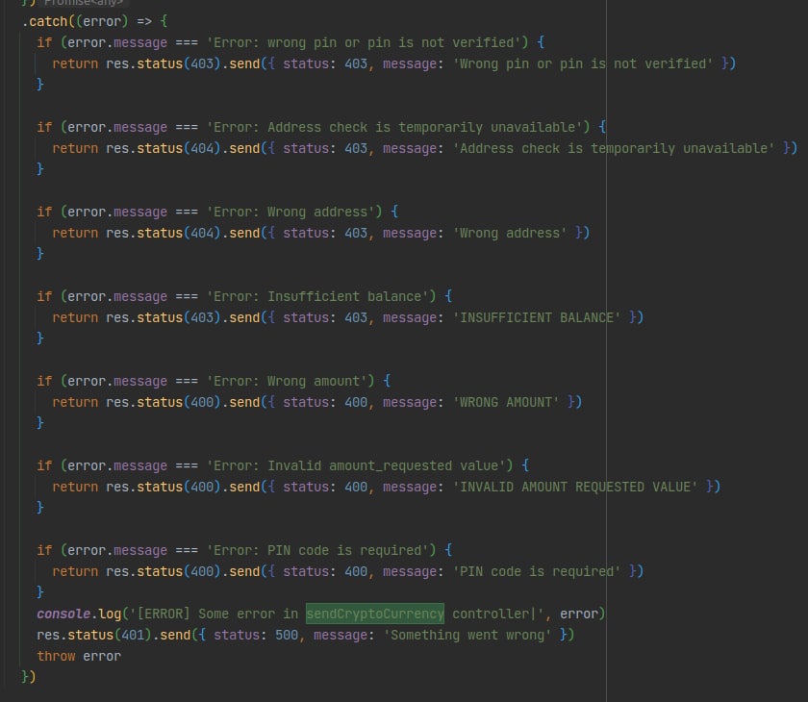Click the if keyword on the 'Error: PIN code is required' line
Screen dimensions: 808x702
tap(44, 550)
